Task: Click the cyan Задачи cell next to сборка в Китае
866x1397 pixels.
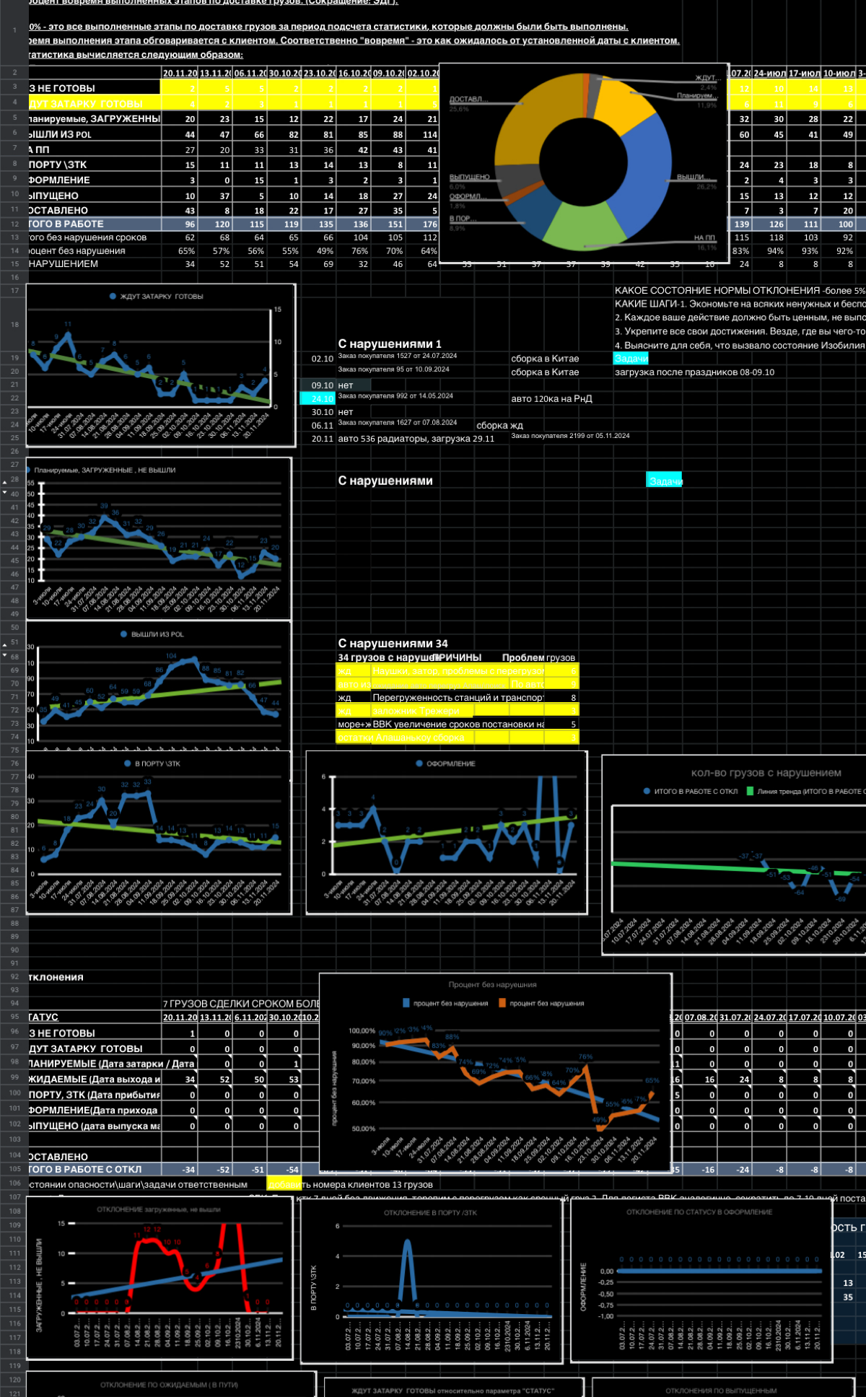Action: 631,359
